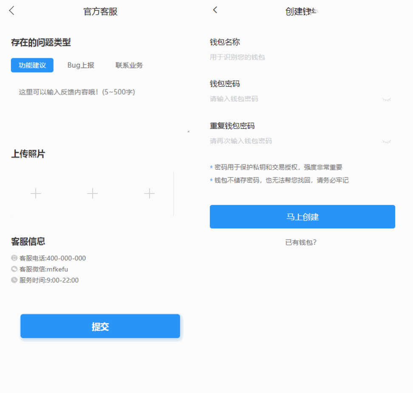The width and height of the screenshot is (413, 393).
Task: Click the first photo upload plus icon
Action: tap(36, 194)
